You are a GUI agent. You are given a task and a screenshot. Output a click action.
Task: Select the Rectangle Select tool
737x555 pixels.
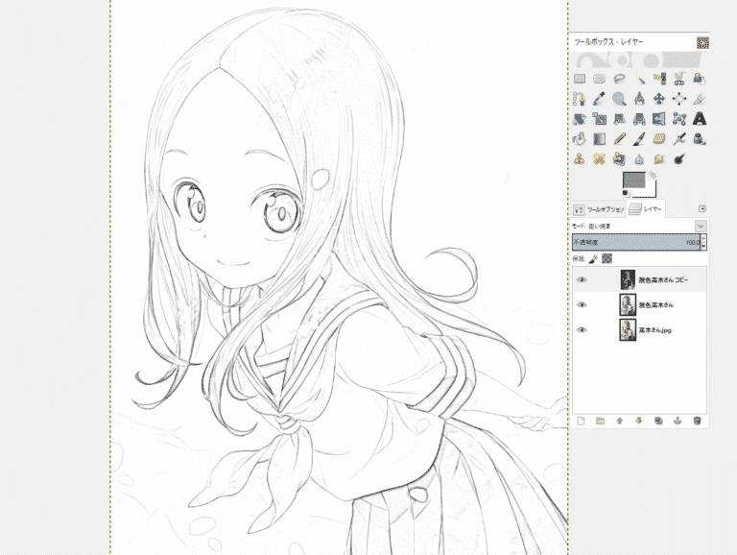pyautogui.click(x=580, y=78)
